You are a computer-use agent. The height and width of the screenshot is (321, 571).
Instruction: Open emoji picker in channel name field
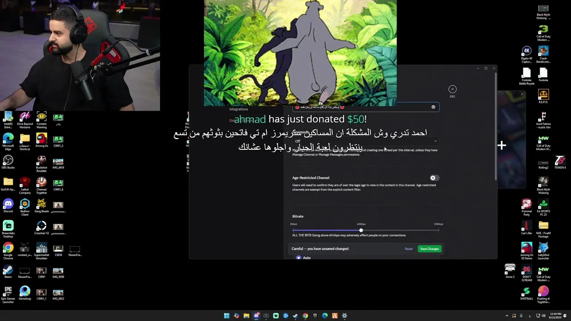click(433, 107)
